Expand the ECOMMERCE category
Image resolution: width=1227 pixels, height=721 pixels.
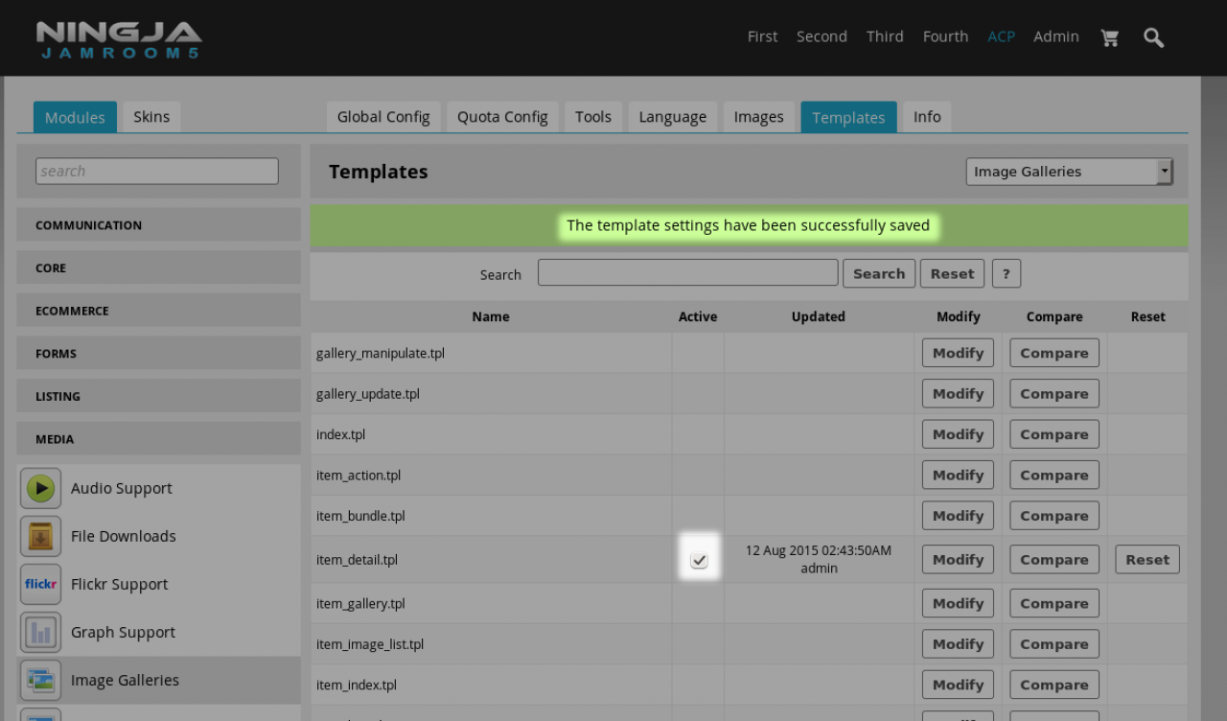click(159, 311)
